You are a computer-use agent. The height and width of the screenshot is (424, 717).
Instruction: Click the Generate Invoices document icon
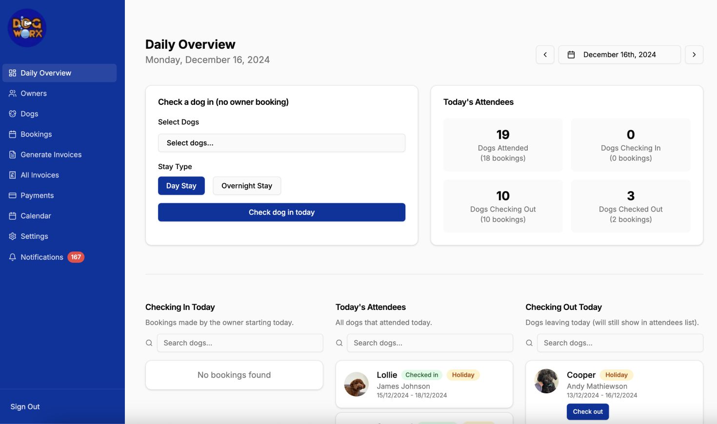tap(12, 154)
